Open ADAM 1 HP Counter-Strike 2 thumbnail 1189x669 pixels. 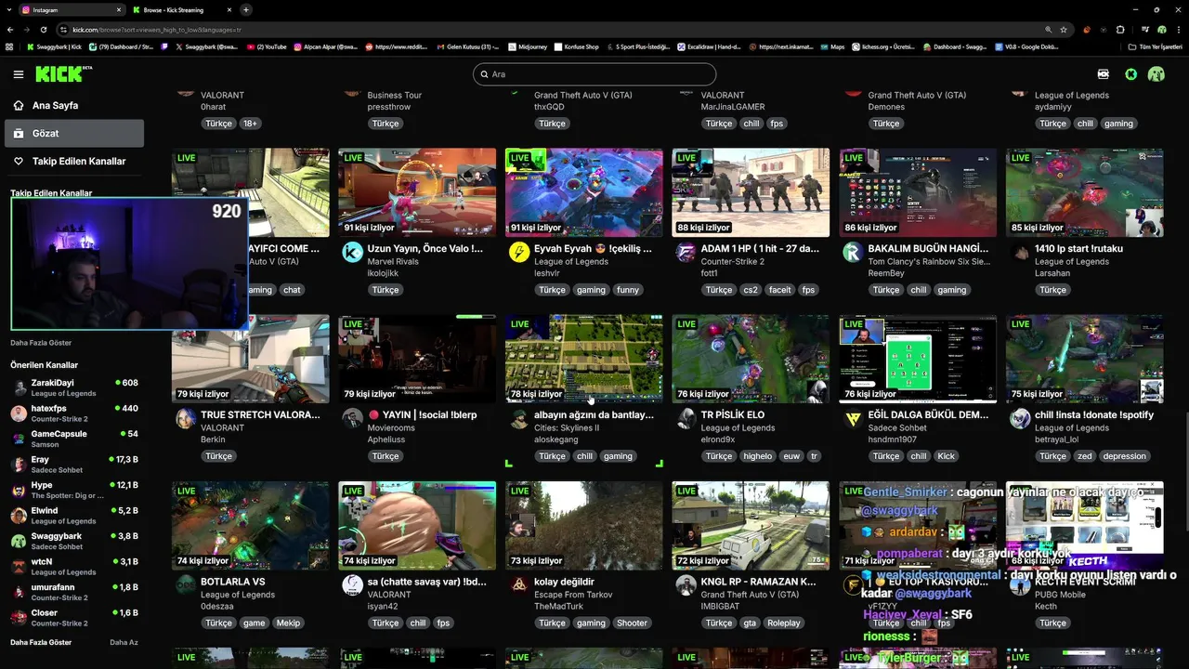pos(751,192)
